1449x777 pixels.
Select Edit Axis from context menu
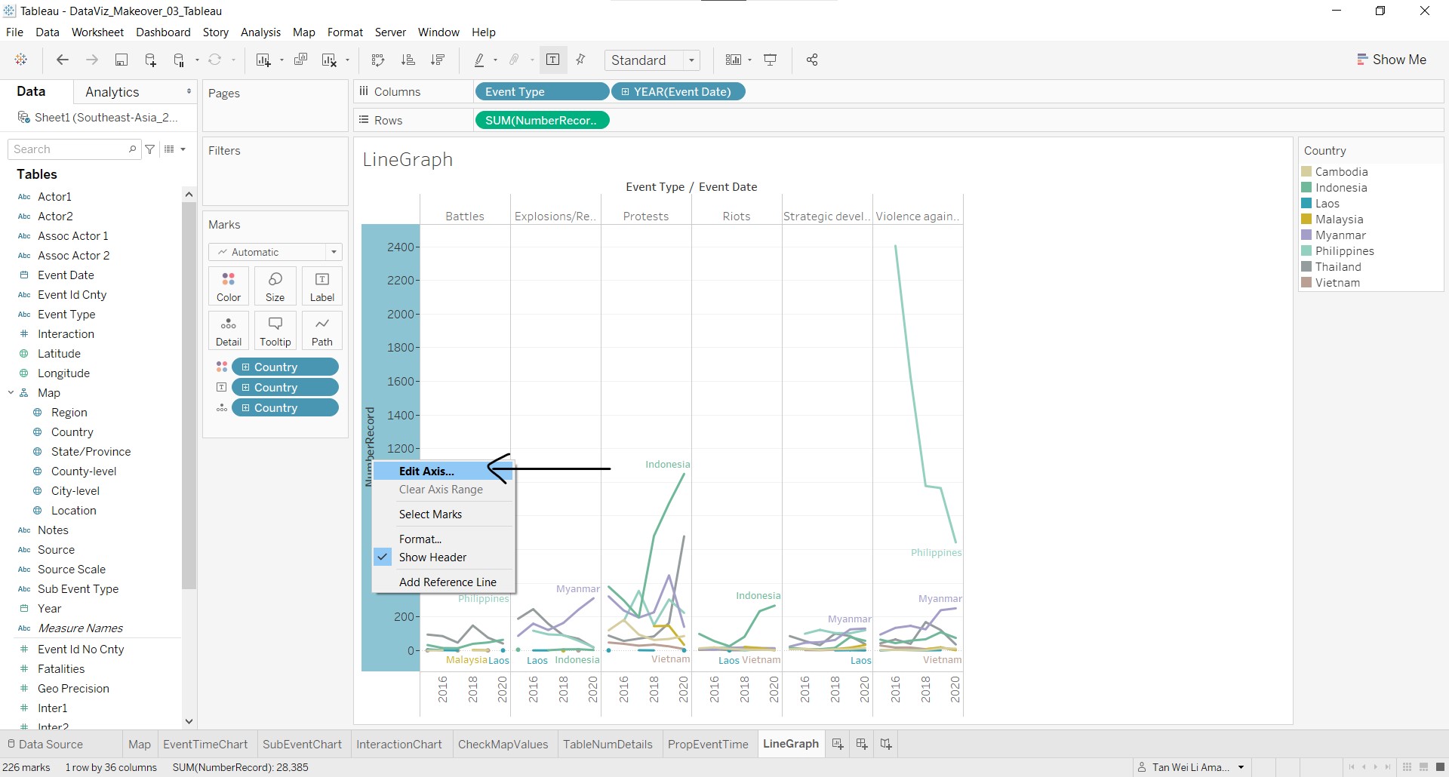point(426,471)
